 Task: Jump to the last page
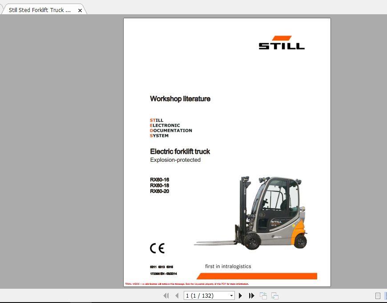point(251,295)
